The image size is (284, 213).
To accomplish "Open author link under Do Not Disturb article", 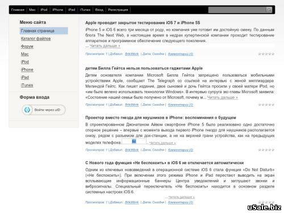I will (x=132, y=202).
